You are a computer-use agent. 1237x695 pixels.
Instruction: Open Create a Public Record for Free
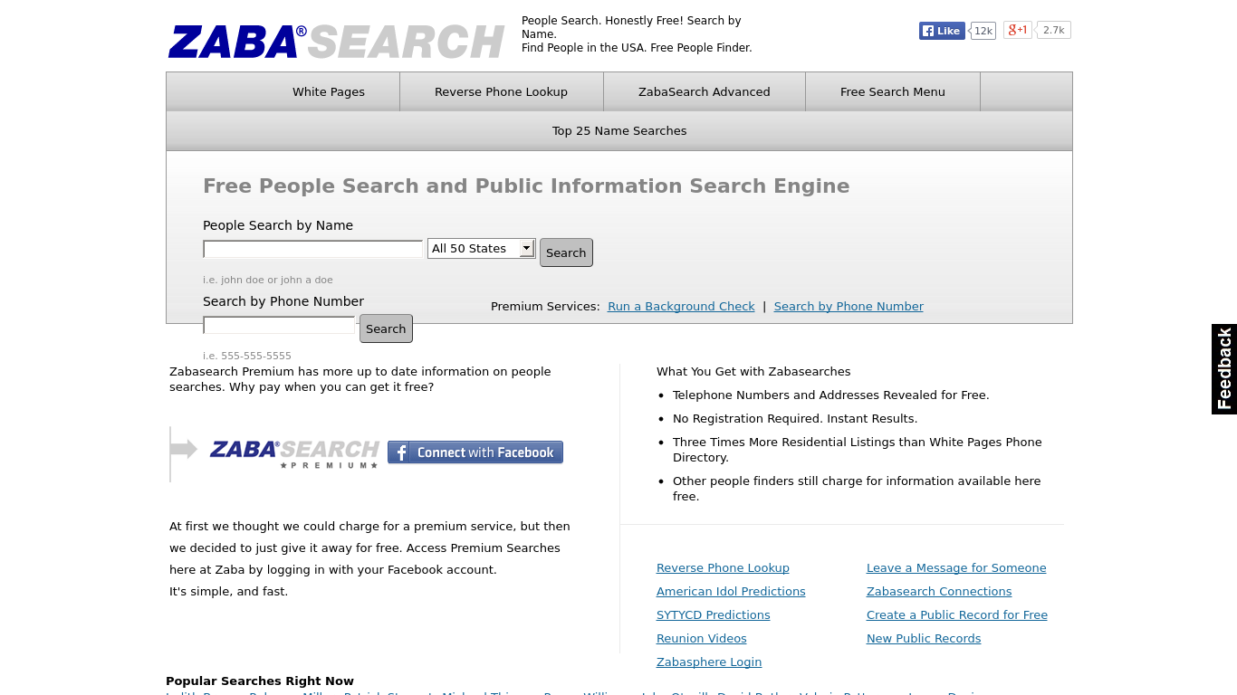coord(957,614)
